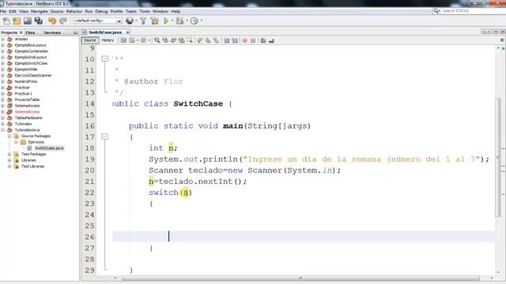The height and width of the screenshot is (284, 506).
Task: Click the Save All toolbar icon
Action: (x=39, y=21)
